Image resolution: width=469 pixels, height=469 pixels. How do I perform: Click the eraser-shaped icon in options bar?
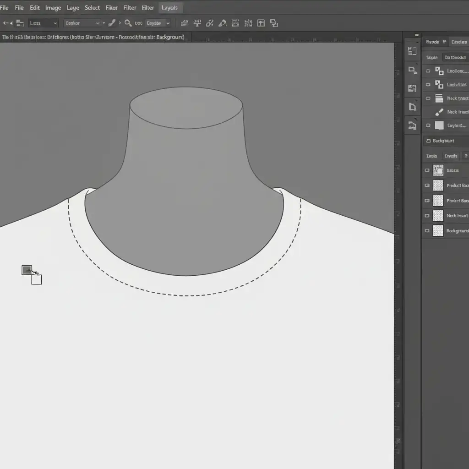(223, 23)
